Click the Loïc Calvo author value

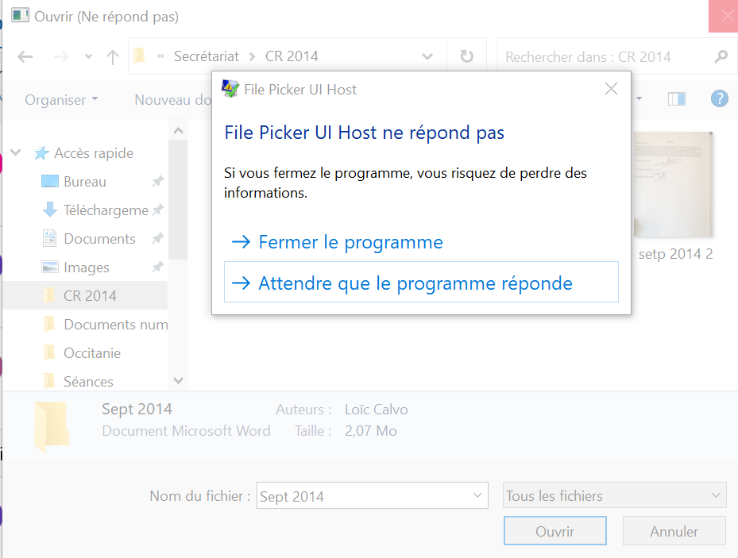[376, 410]
